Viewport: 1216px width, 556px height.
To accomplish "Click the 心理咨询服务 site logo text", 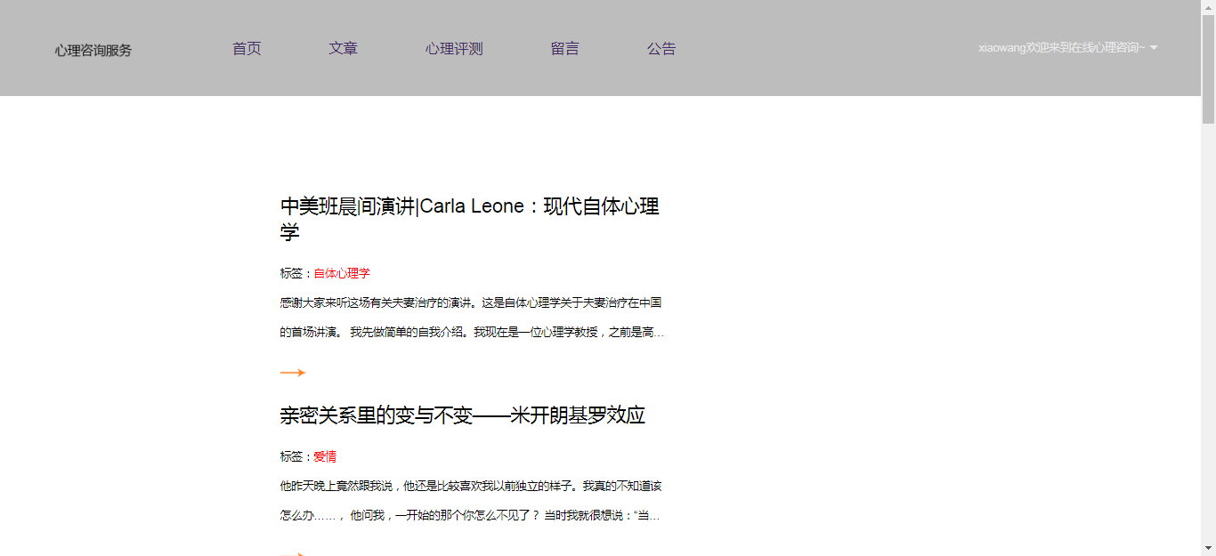I will (x=93, y=51).
